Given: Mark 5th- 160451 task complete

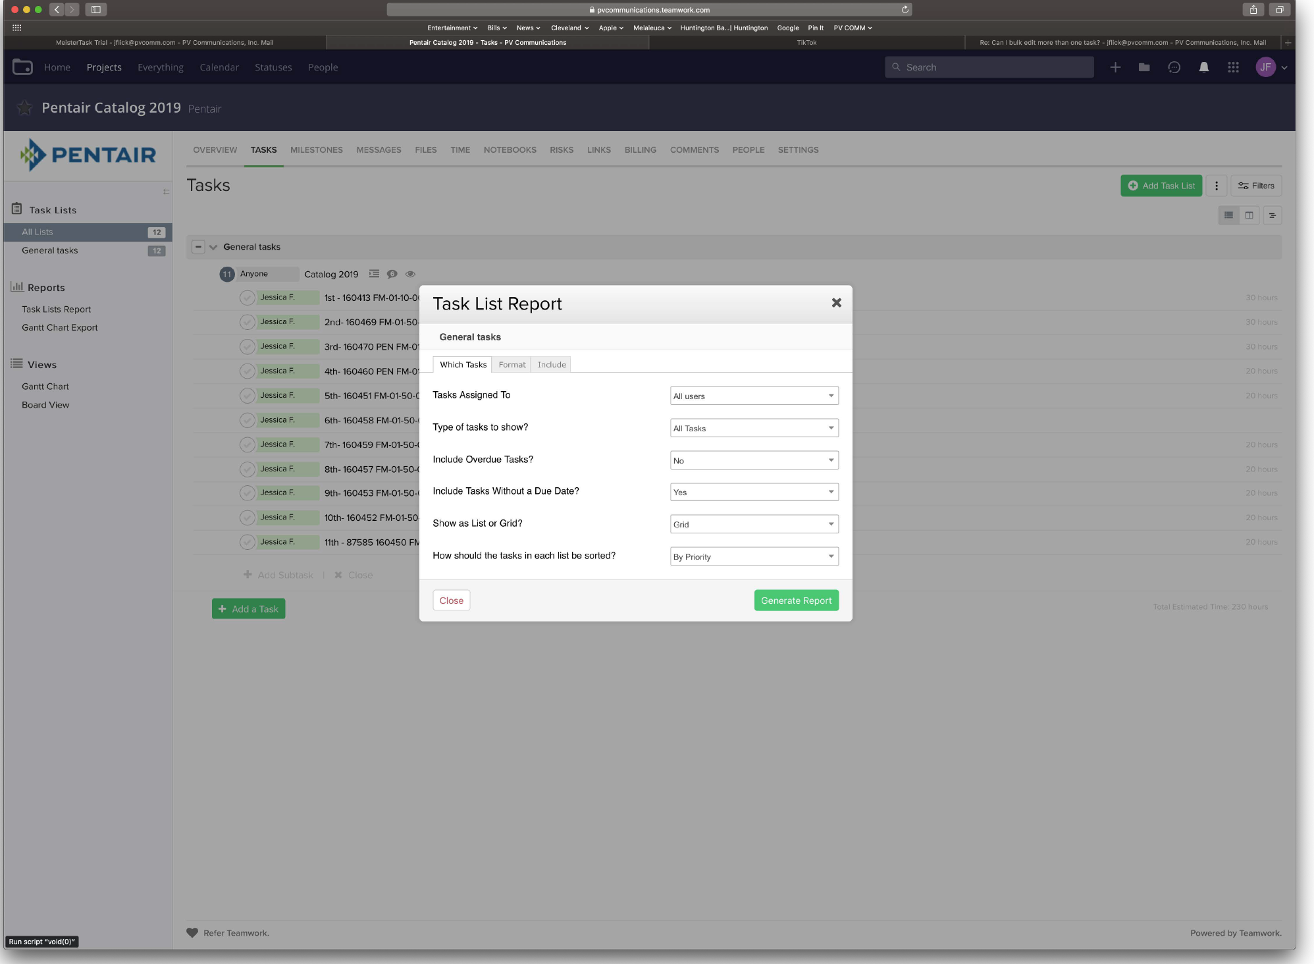Looking at the screenshot, I should pyautogui.click(x=247, y=396).
